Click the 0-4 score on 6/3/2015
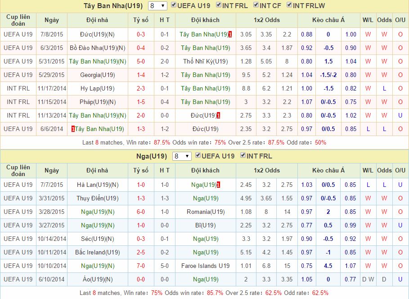 (x=141, y=48)
